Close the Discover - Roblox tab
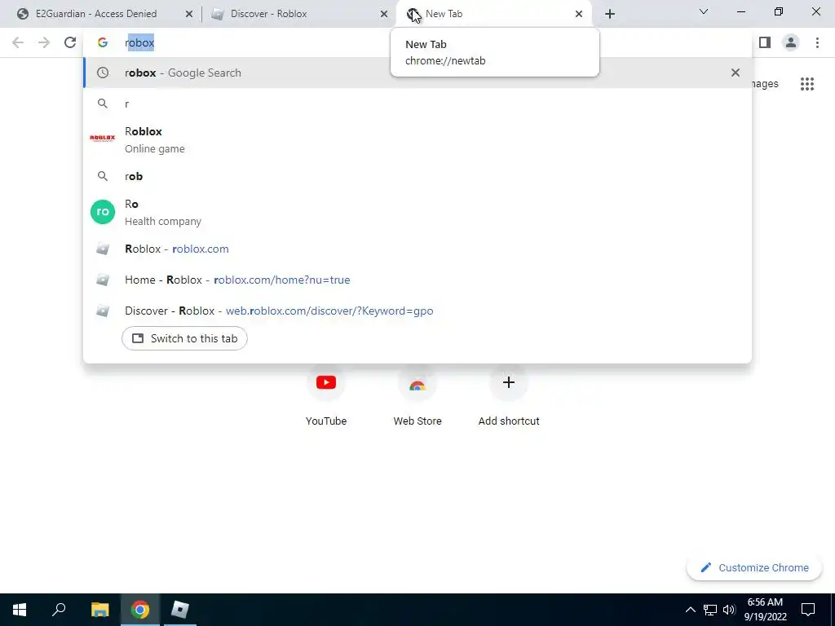 (384, 14)
